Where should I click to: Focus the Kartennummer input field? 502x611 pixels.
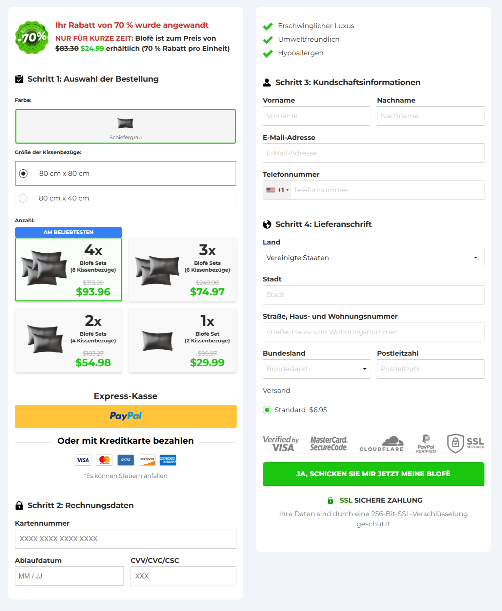tap(125, 539)
